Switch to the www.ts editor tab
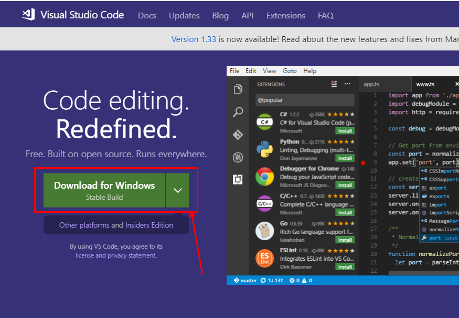459x318 pixels. click(x=435, y=84)
